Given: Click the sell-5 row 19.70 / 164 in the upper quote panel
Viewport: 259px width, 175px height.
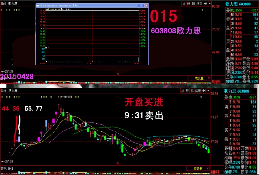Looking at the screenshot, I should 245,15.
